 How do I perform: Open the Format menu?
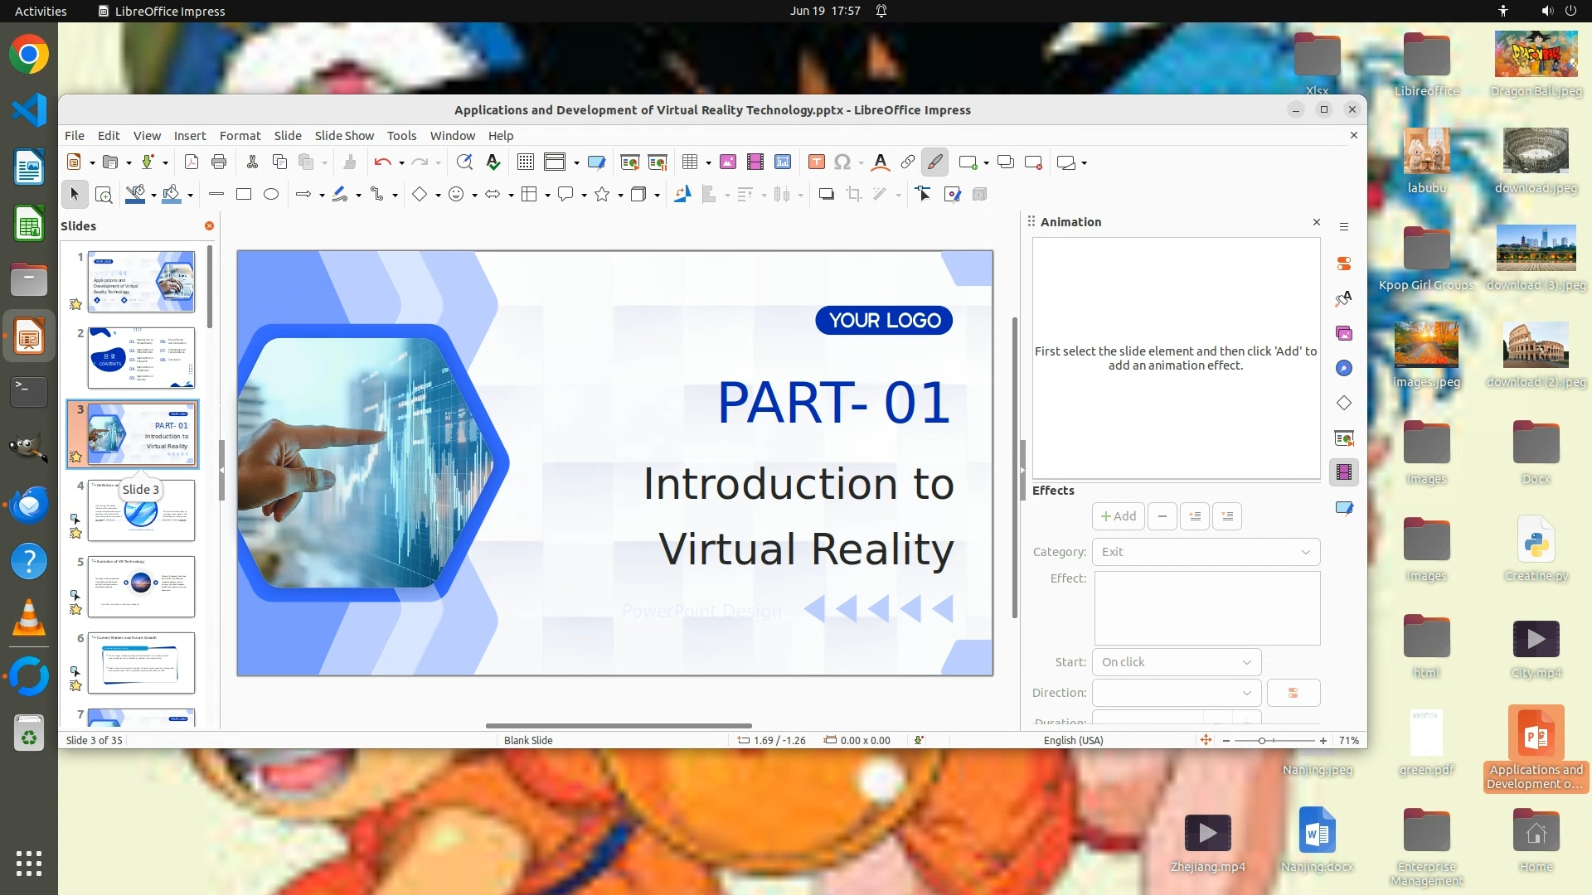[240, 136]
